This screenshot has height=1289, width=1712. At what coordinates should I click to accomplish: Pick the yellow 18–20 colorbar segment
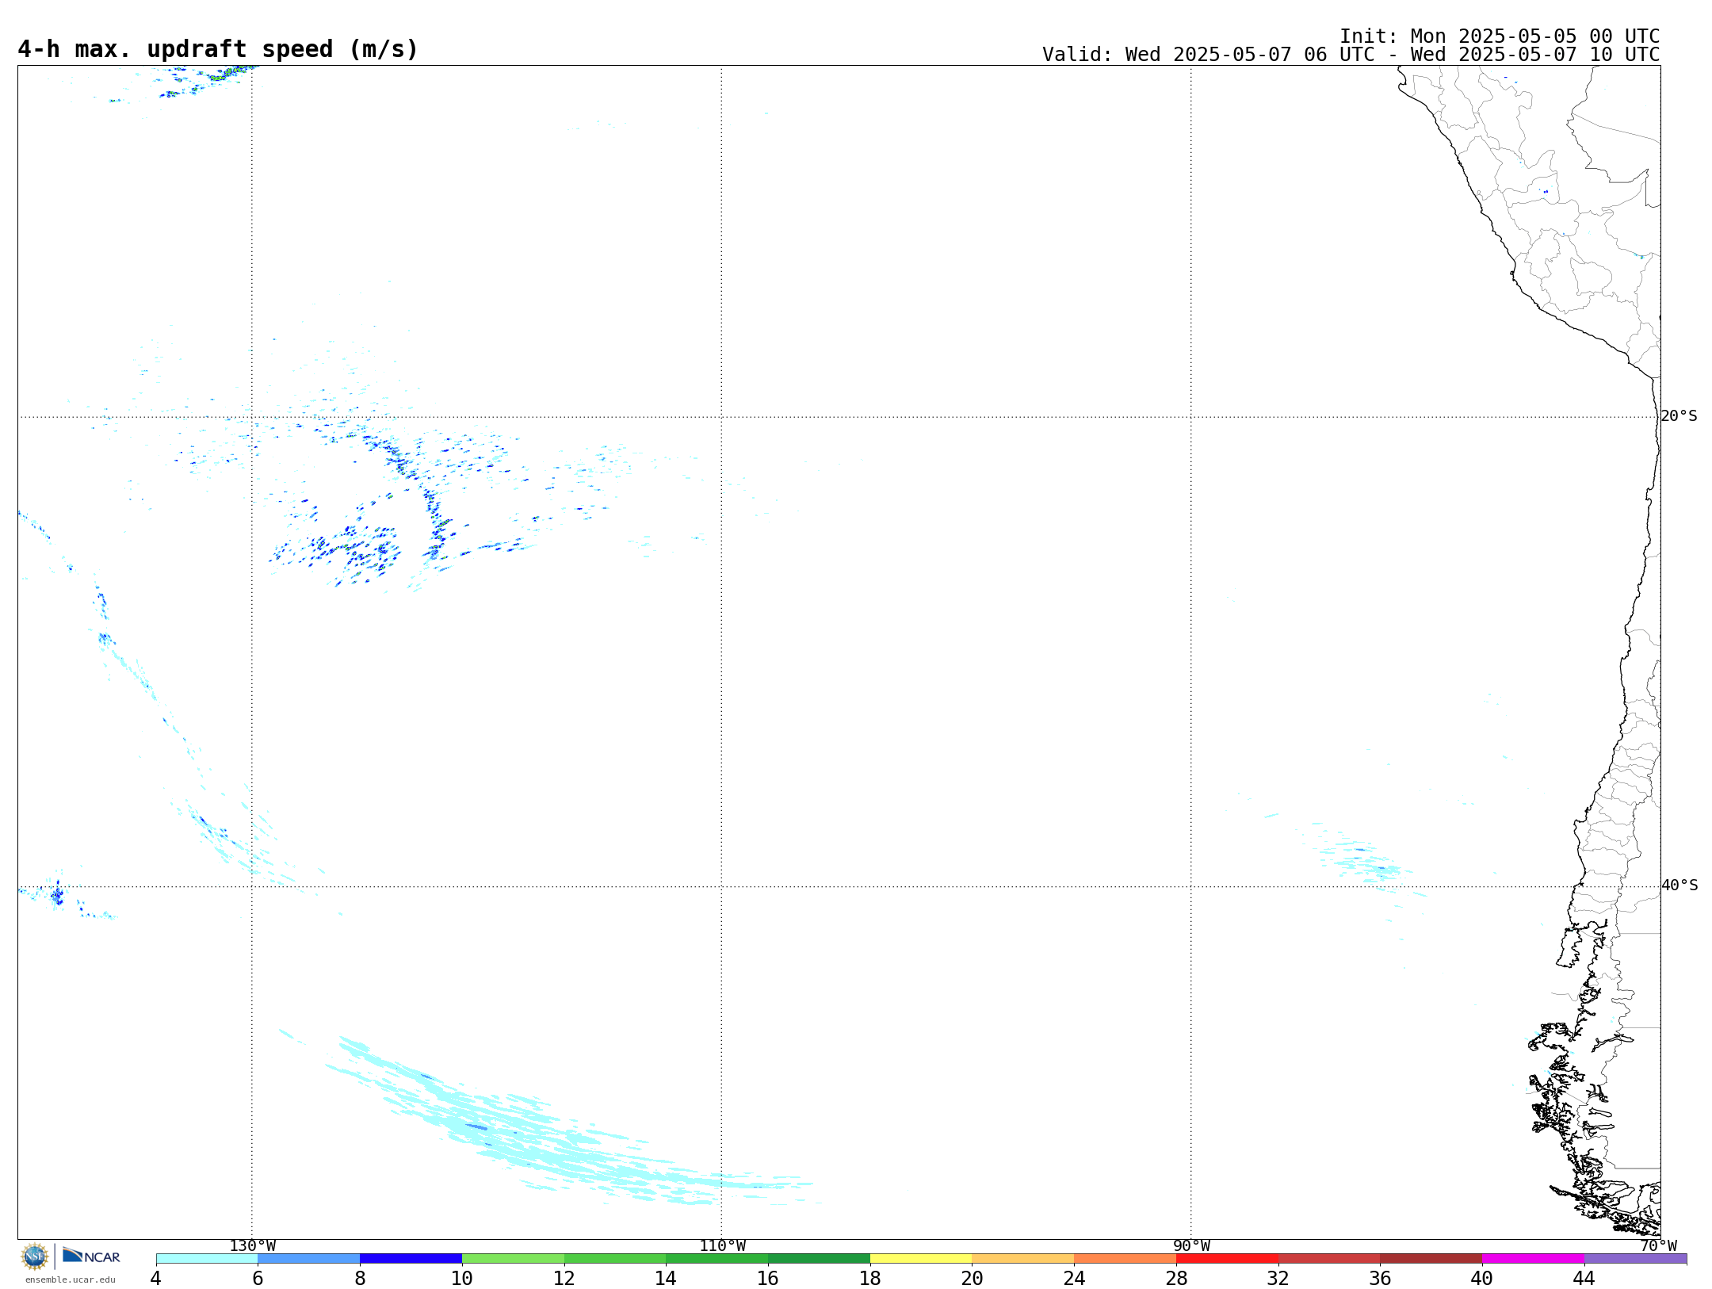point(921,1259)
